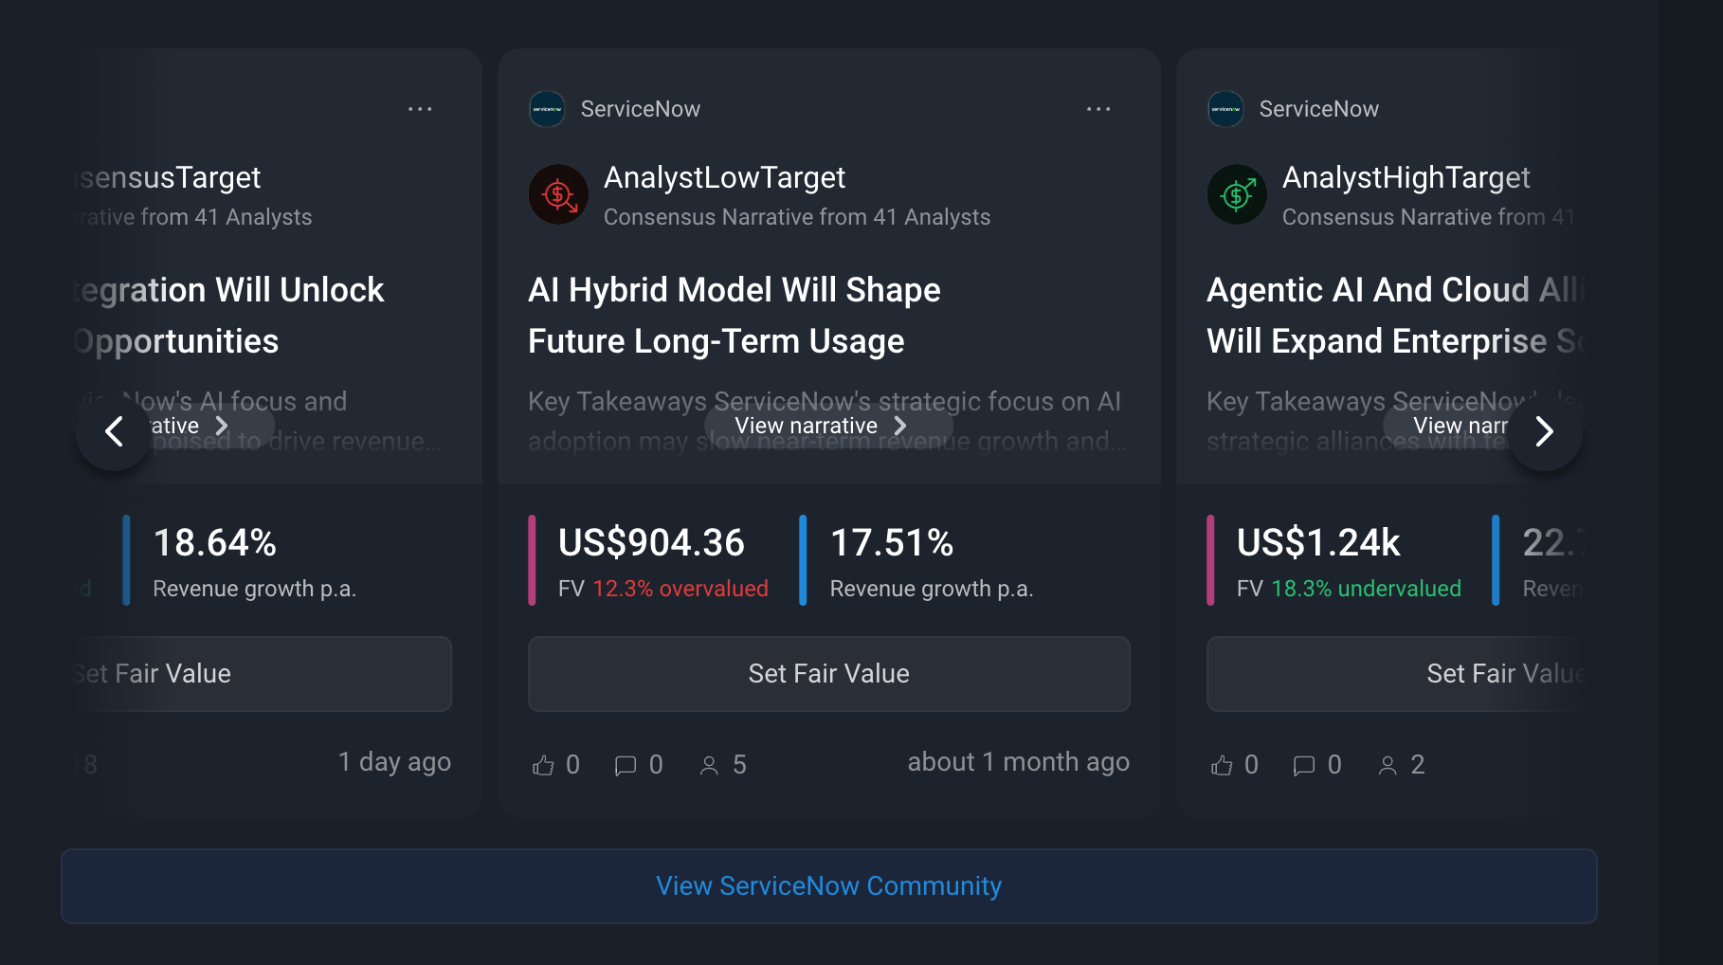Click the green AnalystHighTarget avatar icon
Screen dimensions: 1723x965
[1237, 195]
